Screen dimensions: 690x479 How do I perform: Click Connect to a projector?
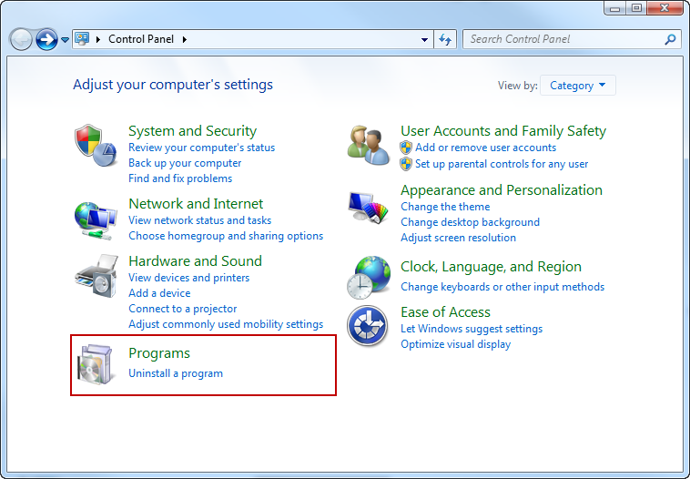pos(183,309)
